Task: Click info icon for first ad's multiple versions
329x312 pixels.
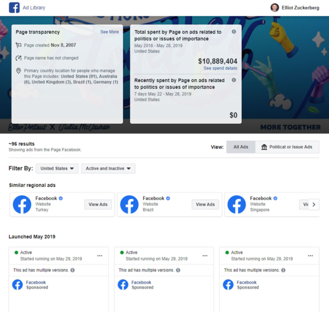Action: coord(72,270)
